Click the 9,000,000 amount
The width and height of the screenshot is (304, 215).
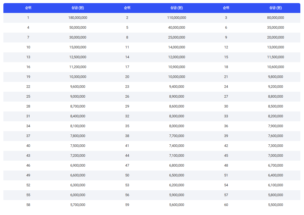coord(77,97)
